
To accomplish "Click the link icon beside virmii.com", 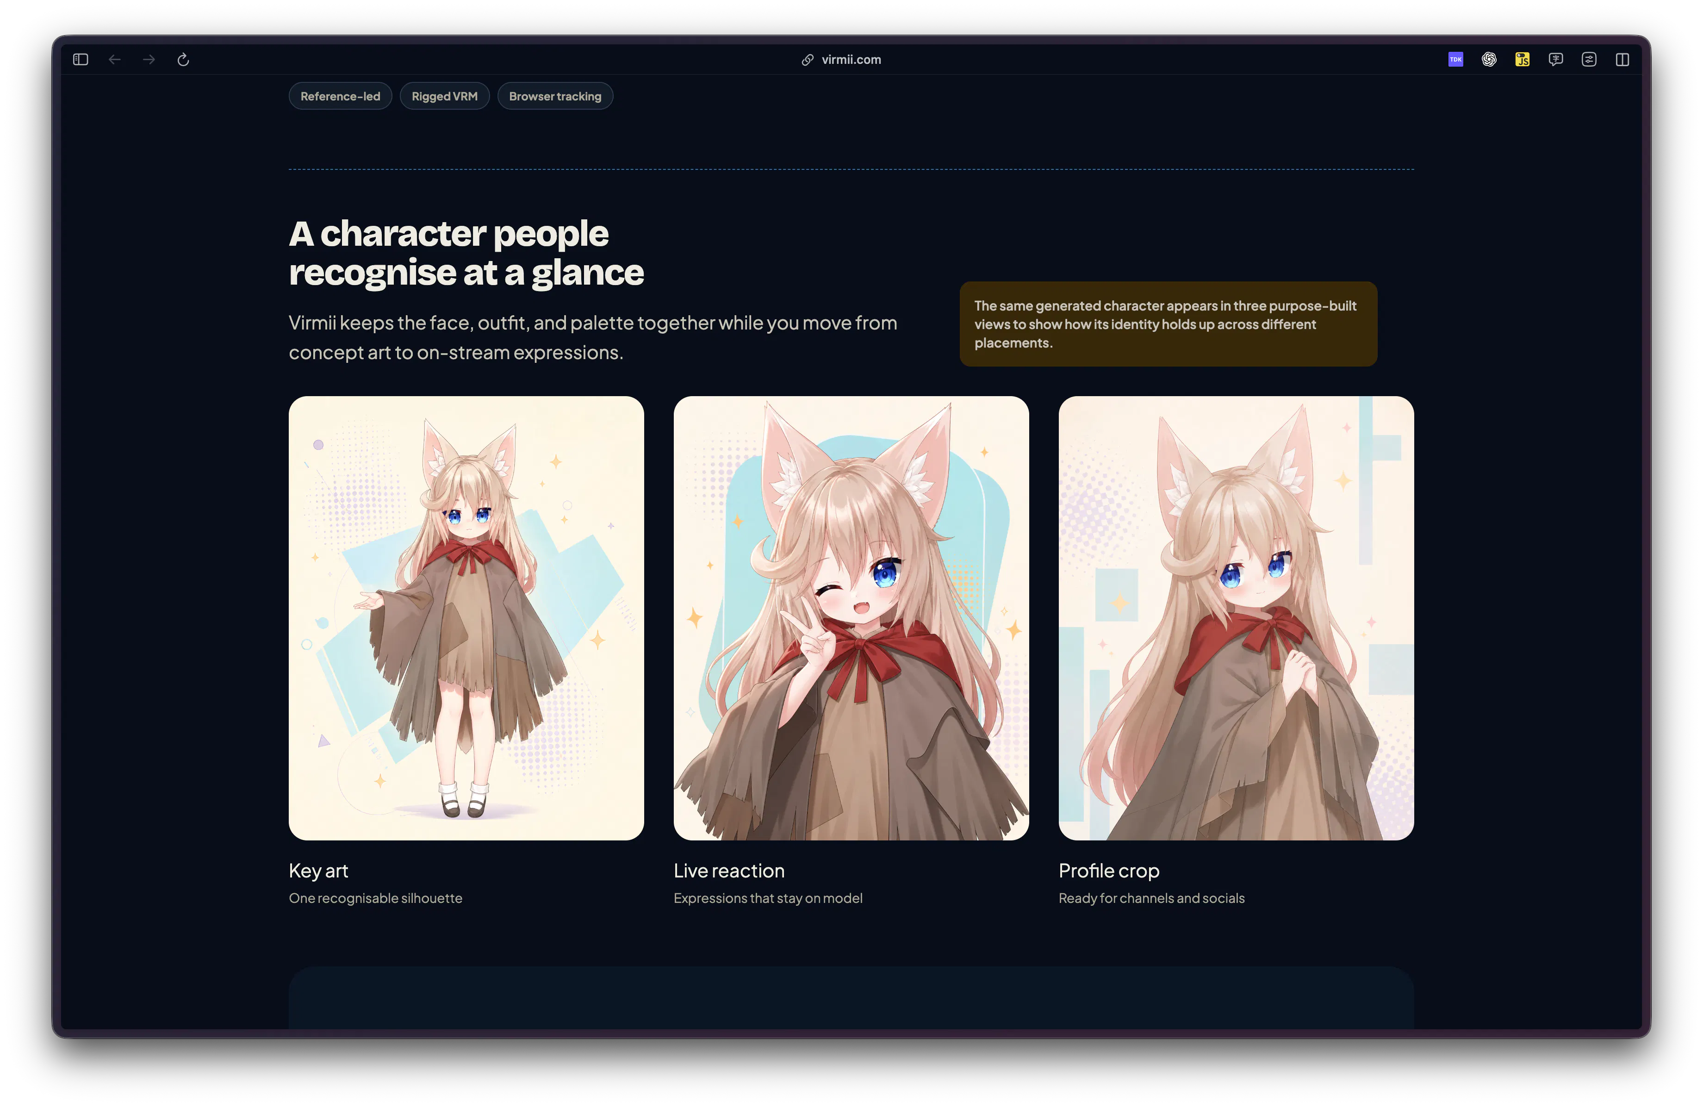I will tap(807, 59).
